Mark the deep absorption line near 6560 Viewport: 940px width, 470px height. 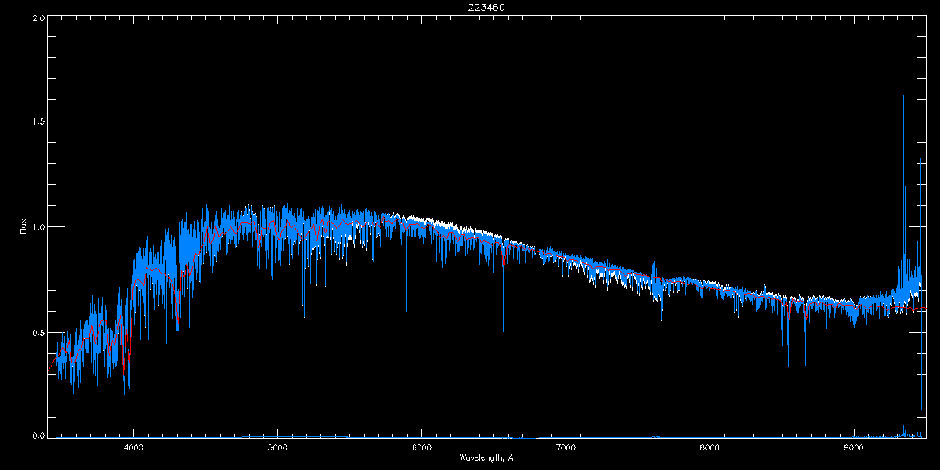503,331
